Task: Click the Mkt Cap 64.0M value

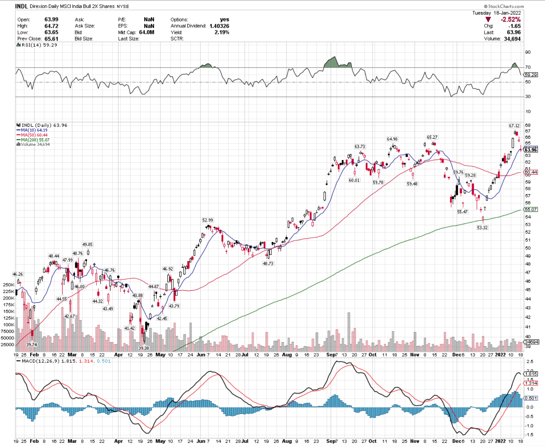Action: [146, 32]
